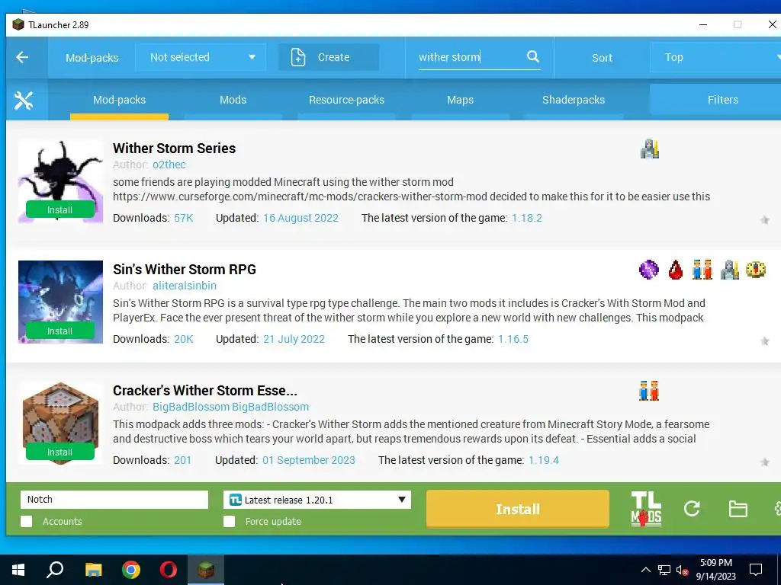Click the 57K downloads value
Viewport: 781px width, 585px height.
(x=183, y=218)
